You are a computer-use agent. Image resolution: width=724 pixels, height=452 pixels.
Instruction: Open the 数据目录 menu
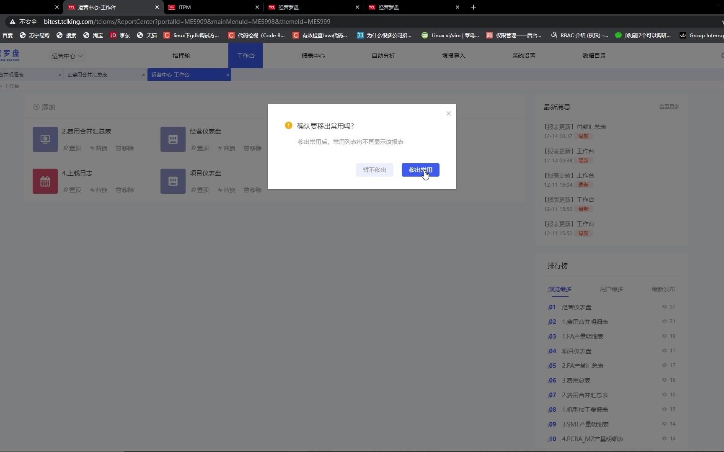[594, 56]
